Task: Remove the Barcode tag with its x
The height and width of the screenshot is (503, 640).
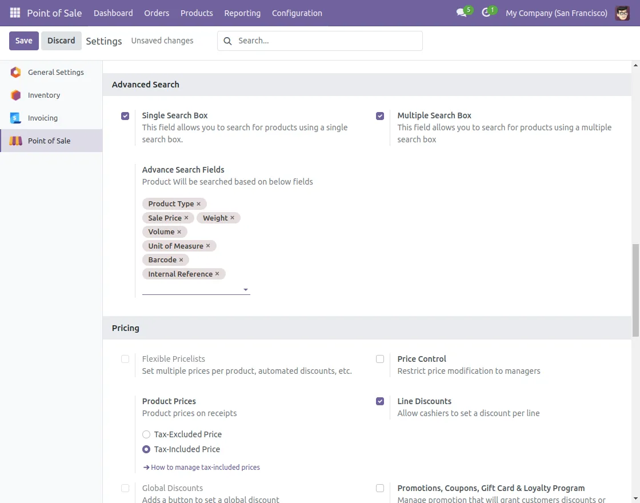Action: coord(181,260)
